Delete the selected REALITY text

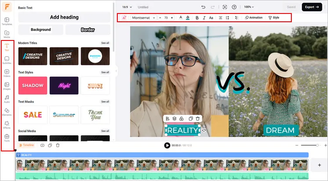[x=198, y=119]
